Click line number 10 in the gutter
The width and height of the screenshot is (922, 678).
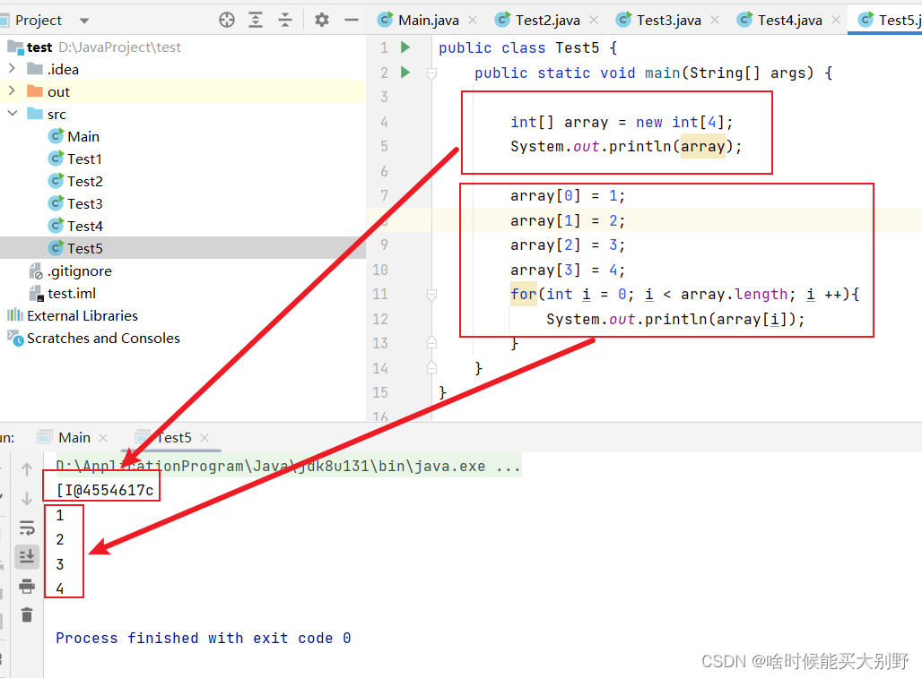click(380, 270)
